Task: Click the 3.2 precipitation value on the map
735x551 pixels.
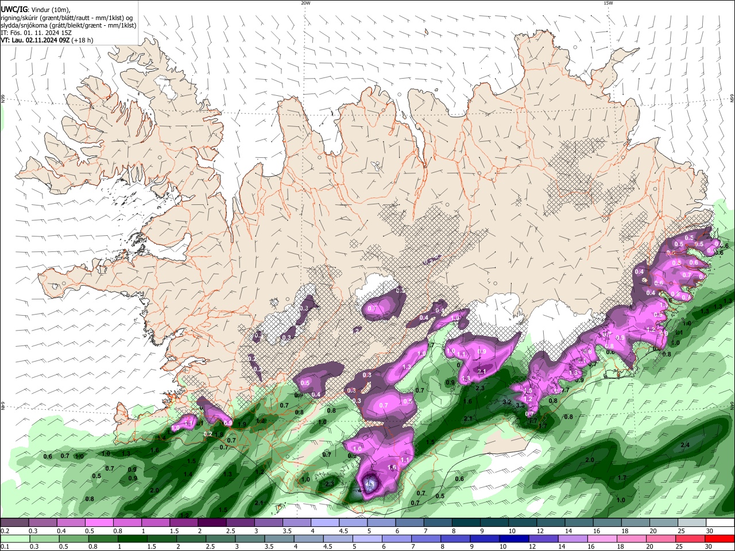Action: tap(507, 402)
